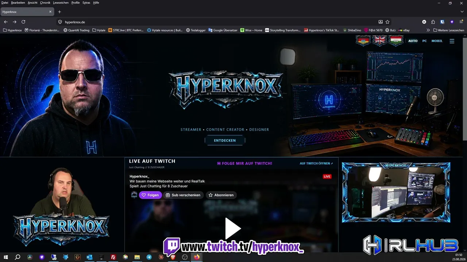Open DaVinci Resolve from the taskbar
The image size is (467, 262).
[30, 257]
